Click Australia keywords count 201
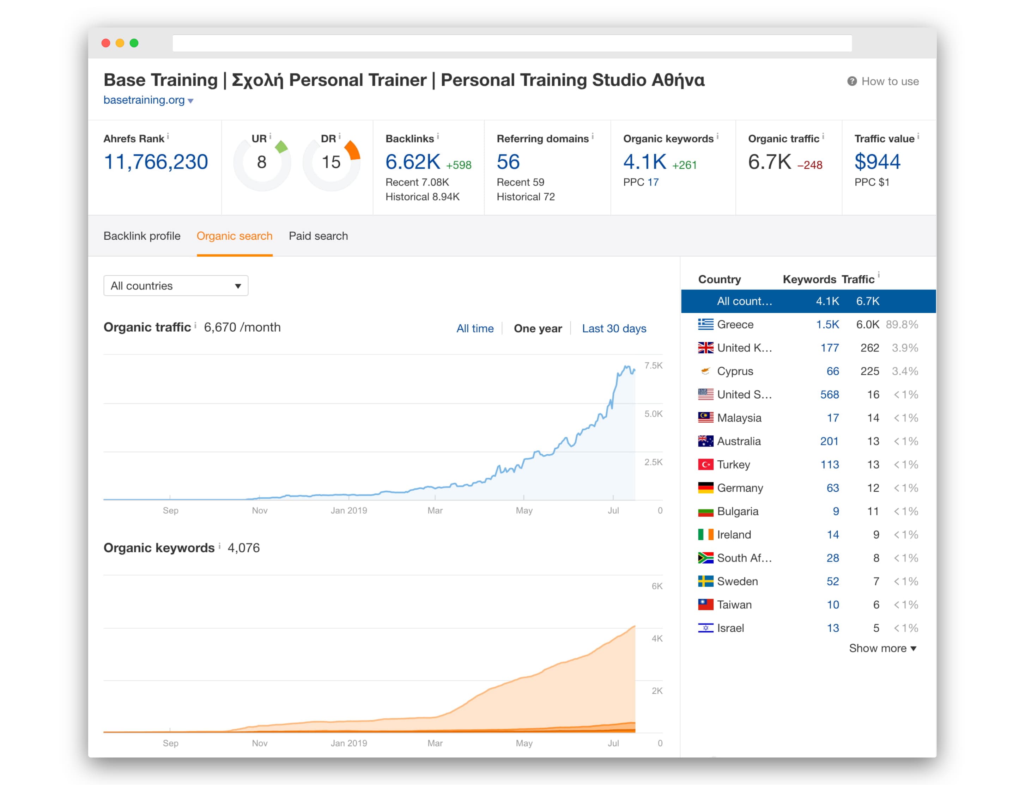 click(830, 441)
